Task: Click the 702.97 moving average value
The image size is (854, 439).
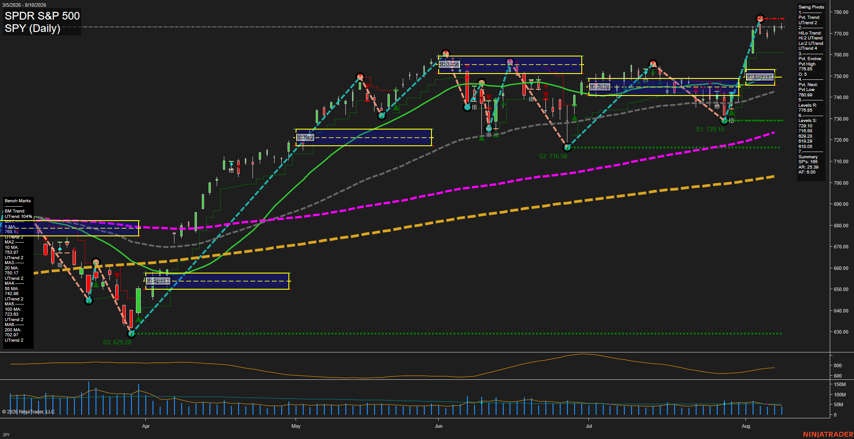Action: pos(12,335)
